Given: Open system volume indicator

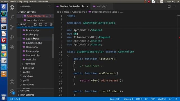Looking at the screenshot, I should (x=173, y=1).
